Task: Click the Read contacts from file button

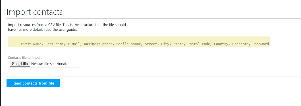Action: coord(34,83)
